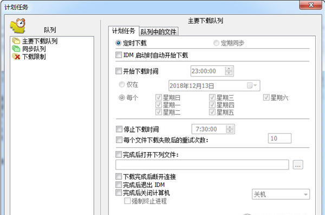Image resolution: width=325 pixels, height=215 pixels.
Task: Toggle the 星期四 checkbox
Action: pyautogui.click(x=212, y=105)
